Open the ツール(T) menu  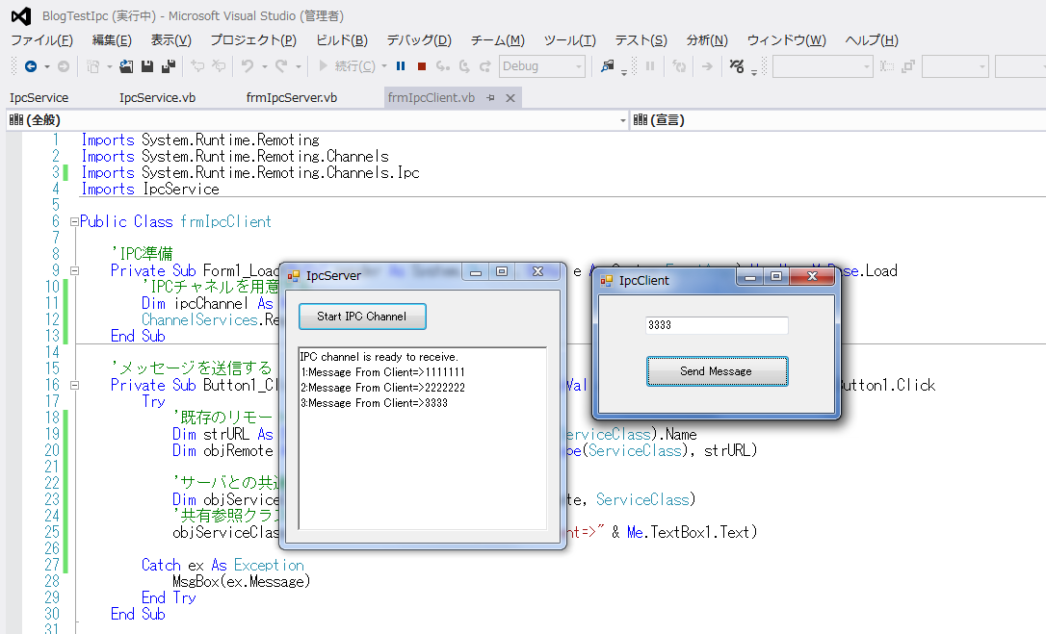pos(569,40)
